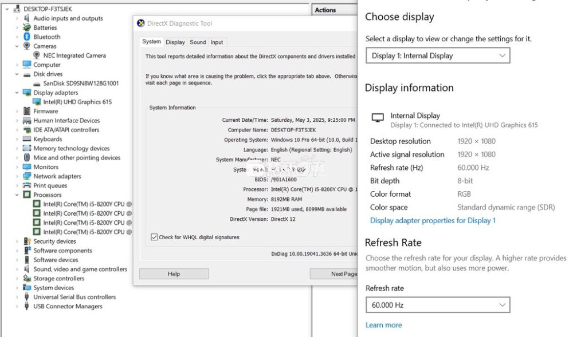Collapse the Cameras category
The width and height of the screenshot is (573, 337).
click(x=17, y=46)
